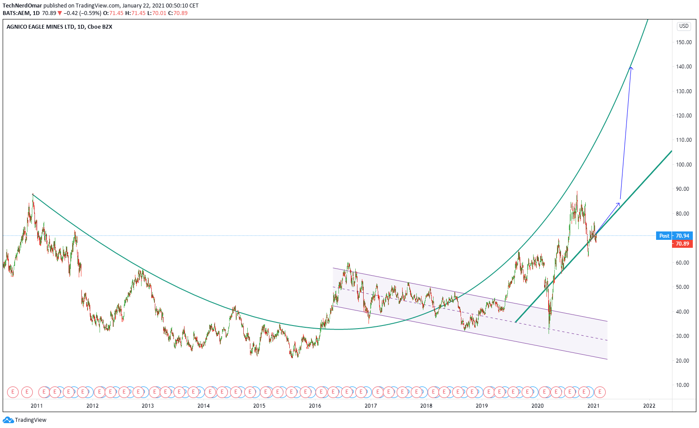This screenshot has height=428, width=699.
Task: Click the 40.00 price axis label
Action: pyautogui.click(x=683, y=312)
